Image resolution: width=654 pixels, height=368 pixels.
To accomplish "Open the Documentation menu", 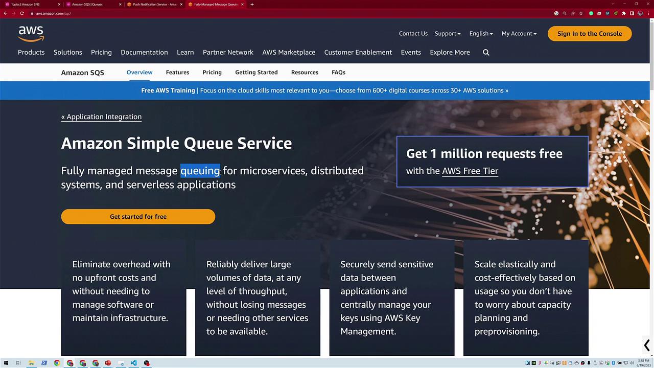I will 144,52.
